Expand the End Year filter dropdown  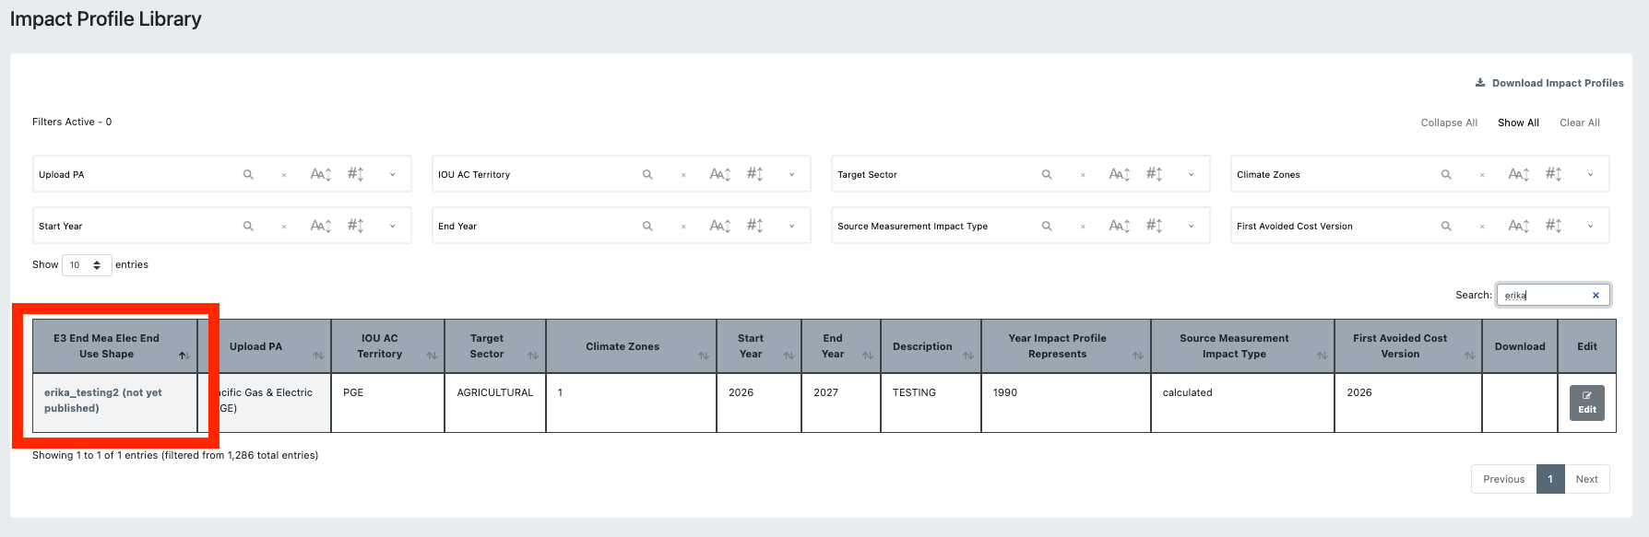(x=791, y=227)
